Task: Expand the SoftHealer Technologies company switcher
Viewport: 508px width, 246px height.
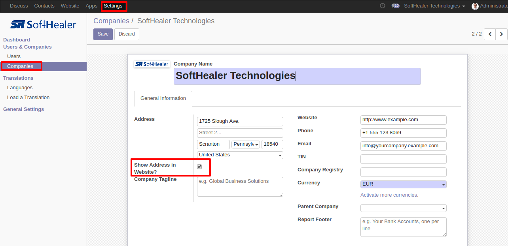Action: point(434,6)
